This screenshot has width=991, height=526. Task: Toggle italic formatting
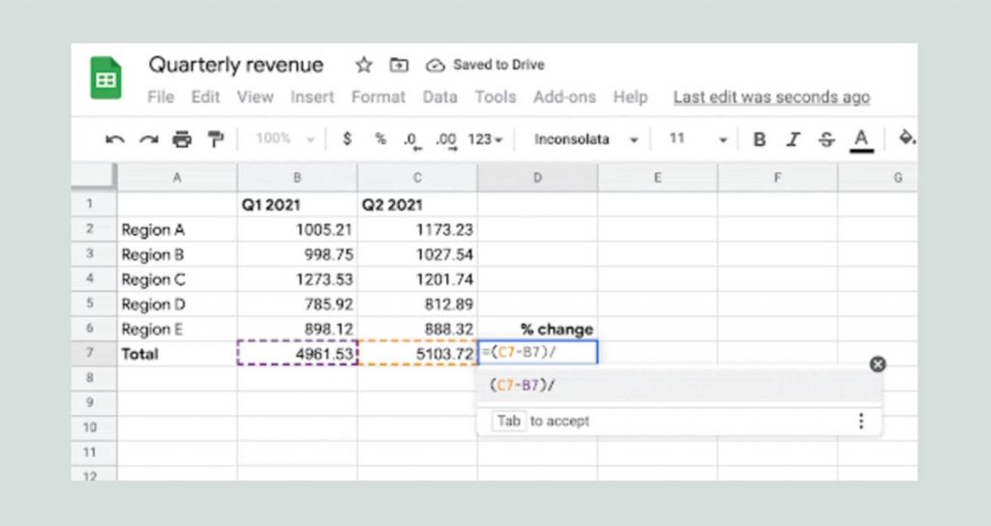pos(793,139)
